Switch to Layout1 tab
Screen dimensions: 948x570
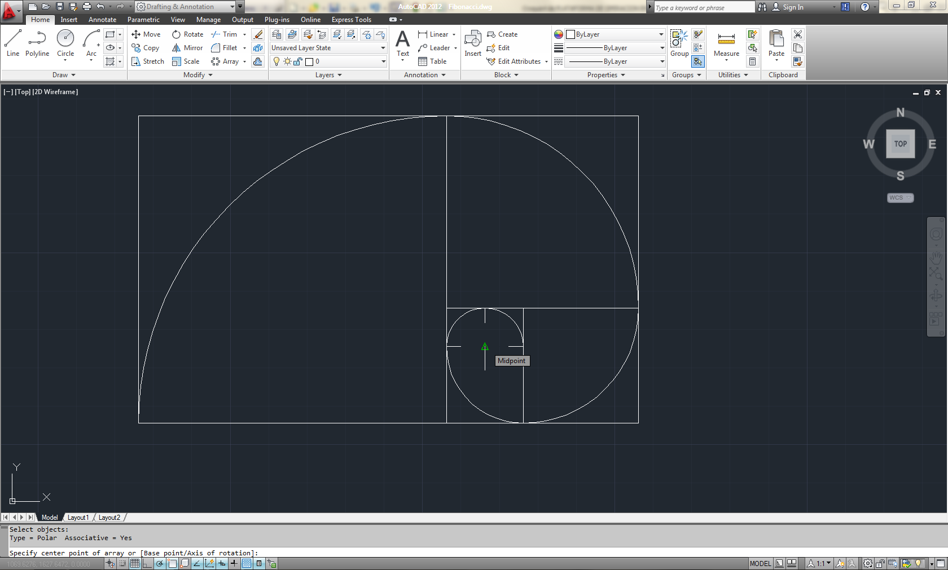point(78,518)
